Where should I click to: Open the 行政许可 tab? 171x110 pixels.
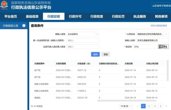point(75,17)
